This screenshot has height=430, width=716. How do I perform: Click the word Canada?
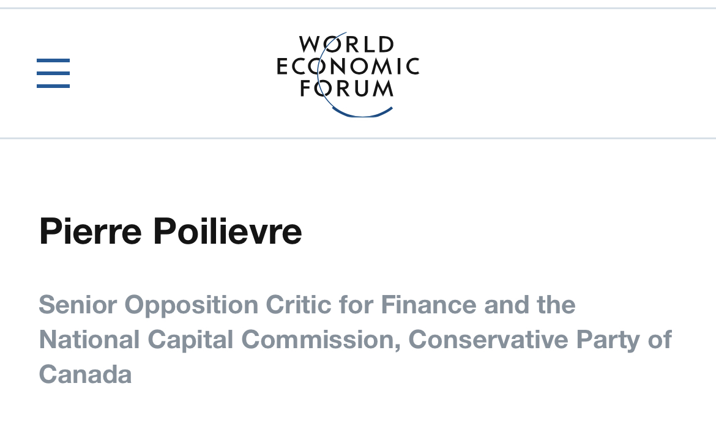pos(86,375)
